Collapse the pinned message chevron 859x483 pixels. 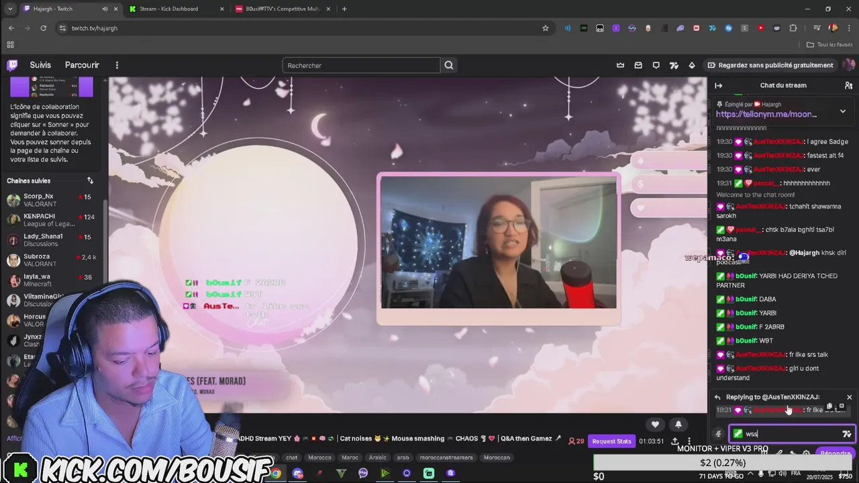843,111
